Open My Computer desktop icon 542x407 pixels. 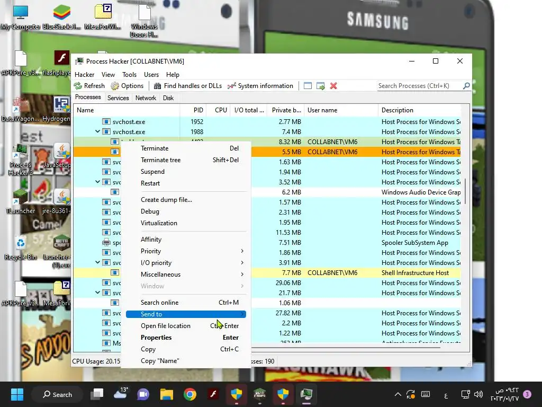[x=21, y=17]
